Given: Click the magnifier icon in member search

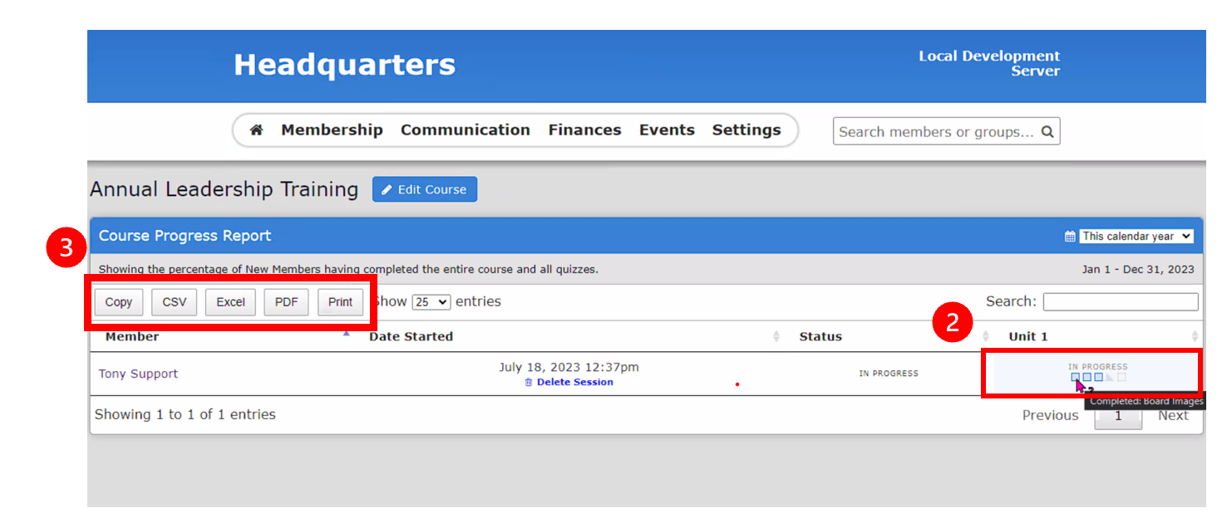Looking at the screenshot, I should 1047,131.
